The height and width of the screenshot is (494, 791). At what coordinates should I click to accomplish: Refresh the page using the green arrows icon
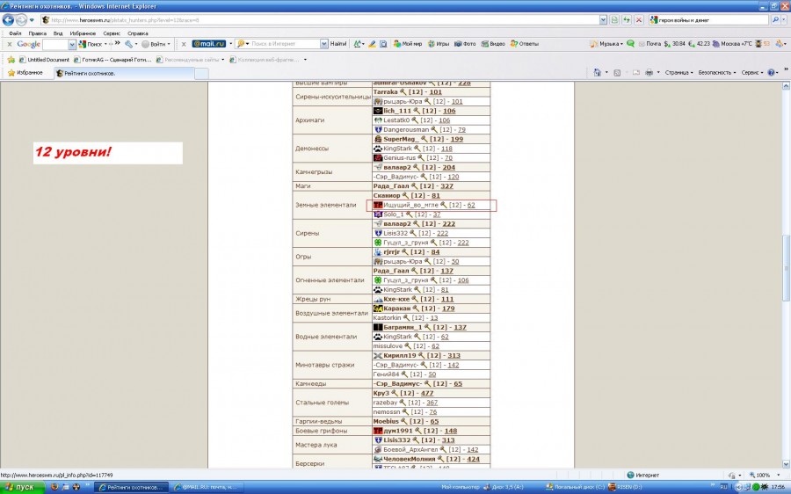coord(627,19)
